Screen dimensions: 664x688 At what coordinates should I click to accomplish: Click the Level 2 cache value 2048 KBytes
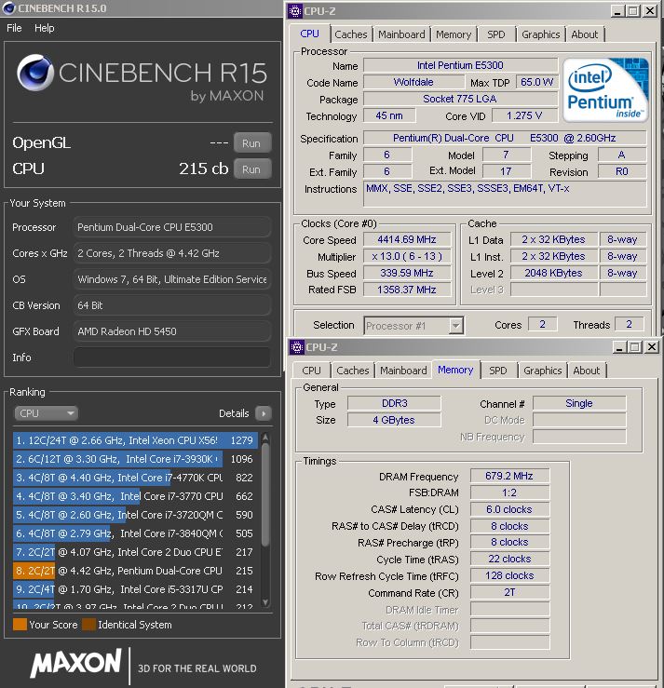(554, 273)
